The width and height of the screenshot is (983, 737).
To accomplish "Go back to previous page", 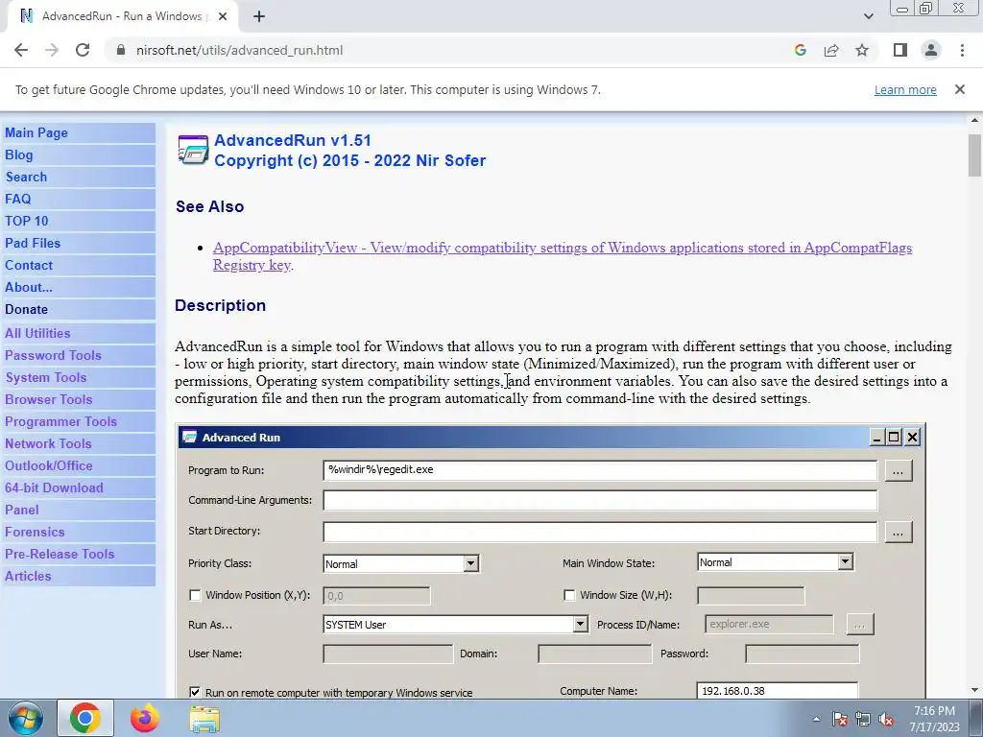I will click(21, 50).
